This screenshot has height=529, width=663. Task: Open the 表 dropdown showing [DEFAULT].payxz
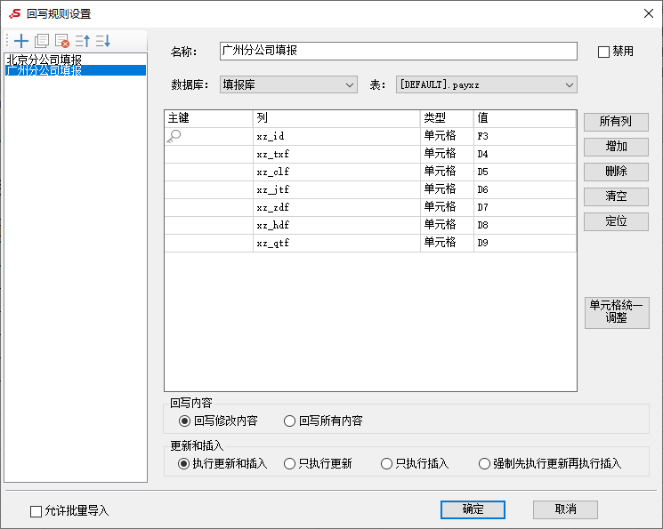486,84
